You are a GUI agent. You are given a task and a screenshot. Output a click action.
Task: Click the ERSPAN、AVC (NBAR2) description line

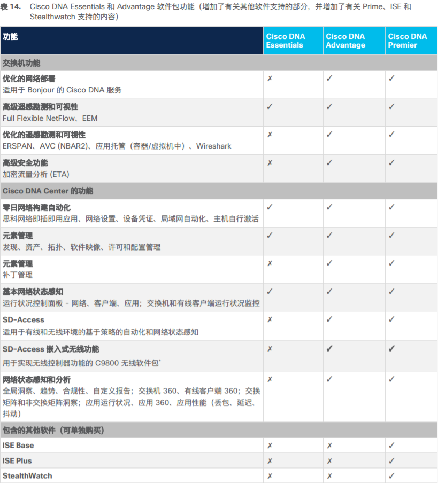[117, 146]
